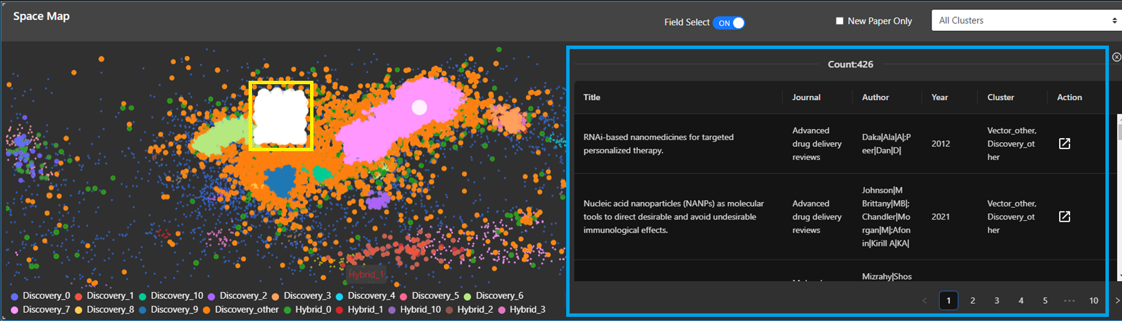Click the white selected region on map
The width and height of the screenshot is (1122, 321).
280,115
